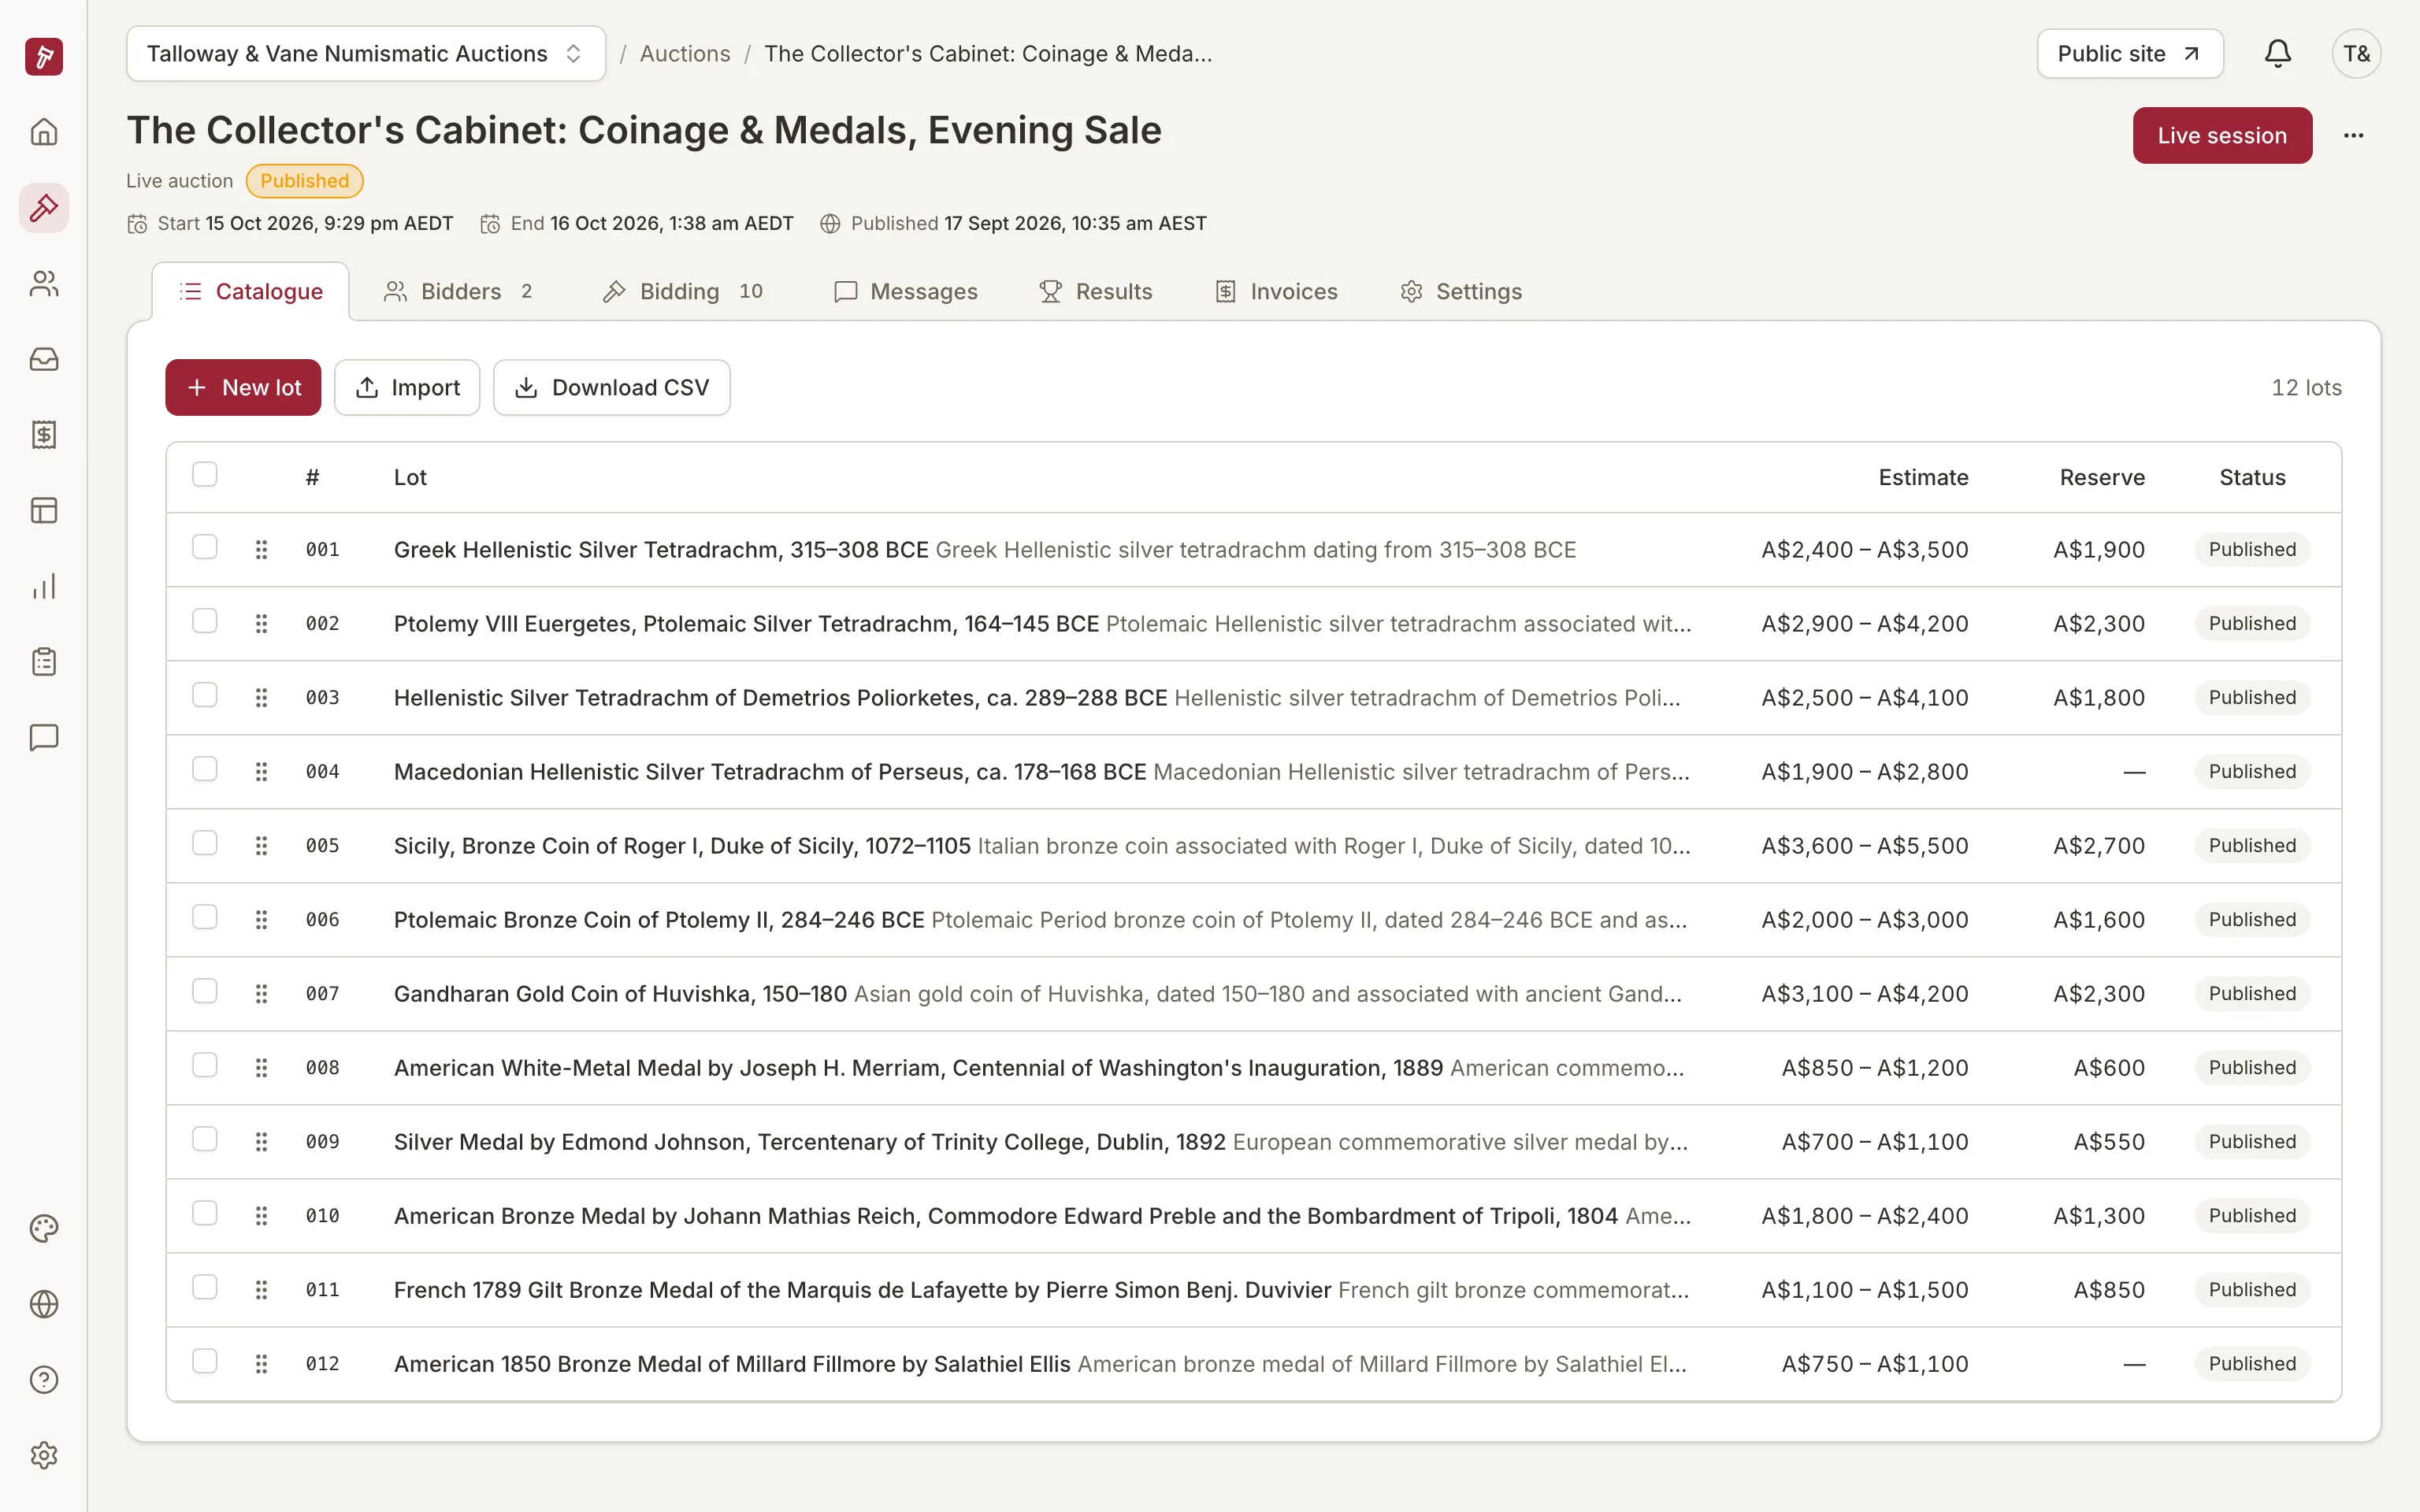Open the globe sidebar icon
The image size is (2420, 1512).
click(44, 1304)
